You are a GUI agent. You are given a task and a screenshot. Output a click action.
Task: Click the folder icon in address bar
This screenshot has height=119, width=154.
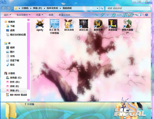pyautogui.click(x=16, y=8)
